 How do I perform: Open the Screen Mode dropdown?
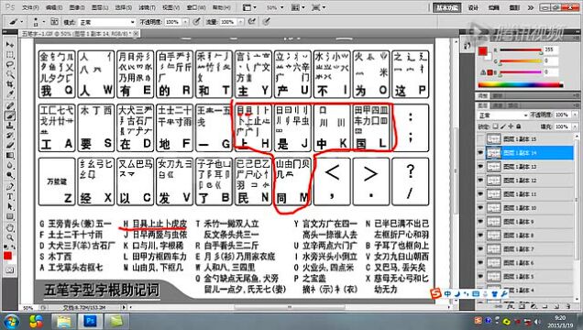319,7
